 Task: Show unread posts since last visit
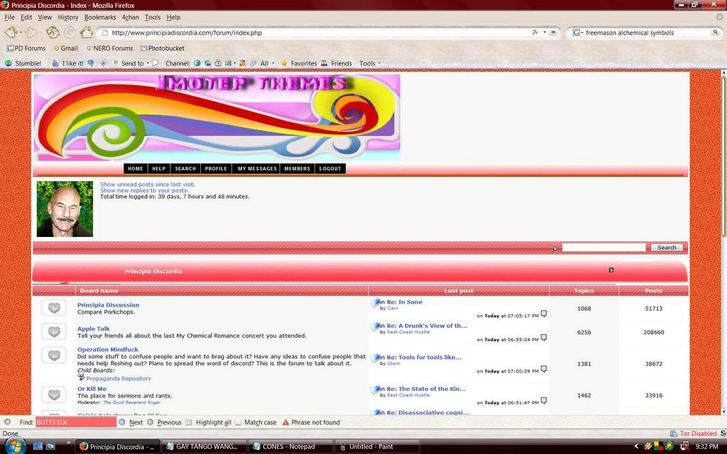148,184
